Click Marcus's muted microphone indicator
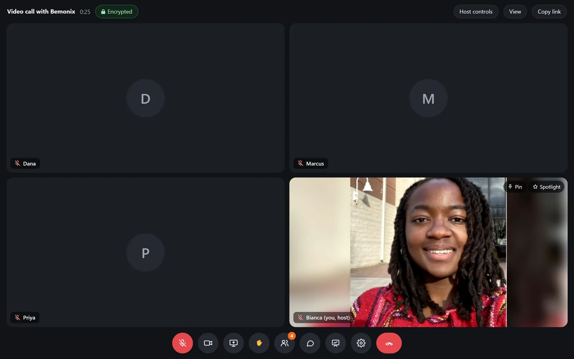This screenshot has width=574, height=359. 300,163
